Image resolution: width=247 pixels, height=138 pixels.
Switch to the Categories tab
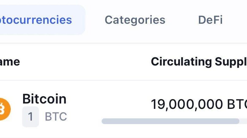click(135, 20)
